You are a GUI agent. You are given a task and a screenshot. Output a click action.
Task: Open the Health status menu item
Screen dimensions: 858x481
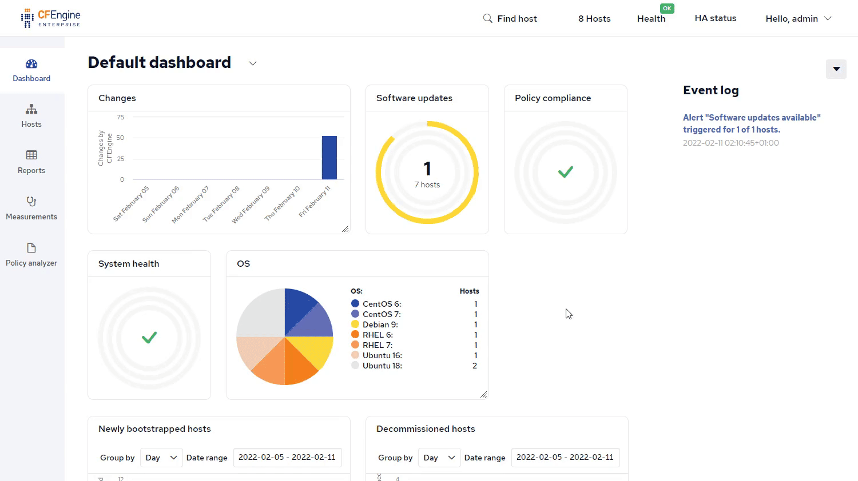(x=651, y=19)
